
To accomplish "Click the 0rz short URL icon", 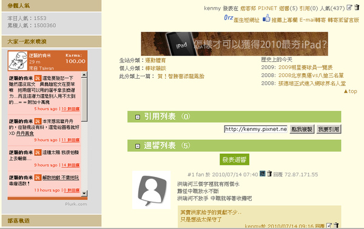I will 228,18.
